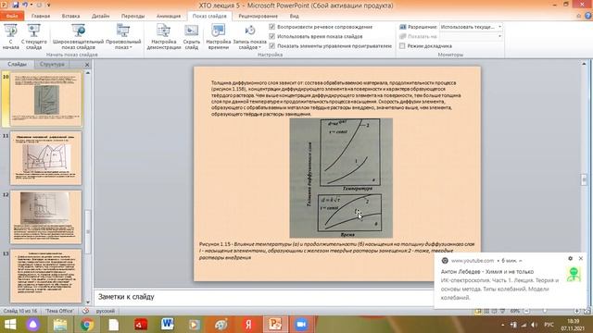This screenshot has height=333, width=593.
Task: Open the undo history dropdown arrow
Action: [32, 5]
